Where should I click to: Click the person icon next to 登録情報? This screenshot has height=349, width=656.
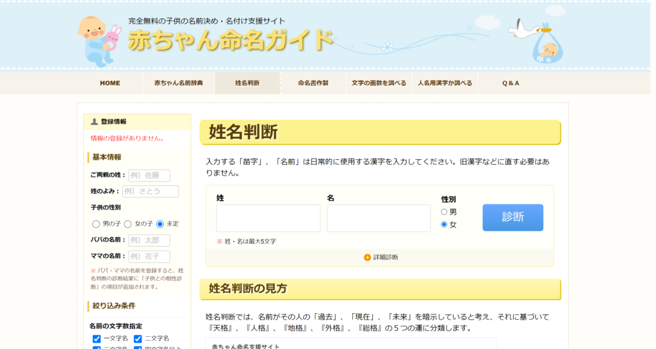(x=94, y=121)
